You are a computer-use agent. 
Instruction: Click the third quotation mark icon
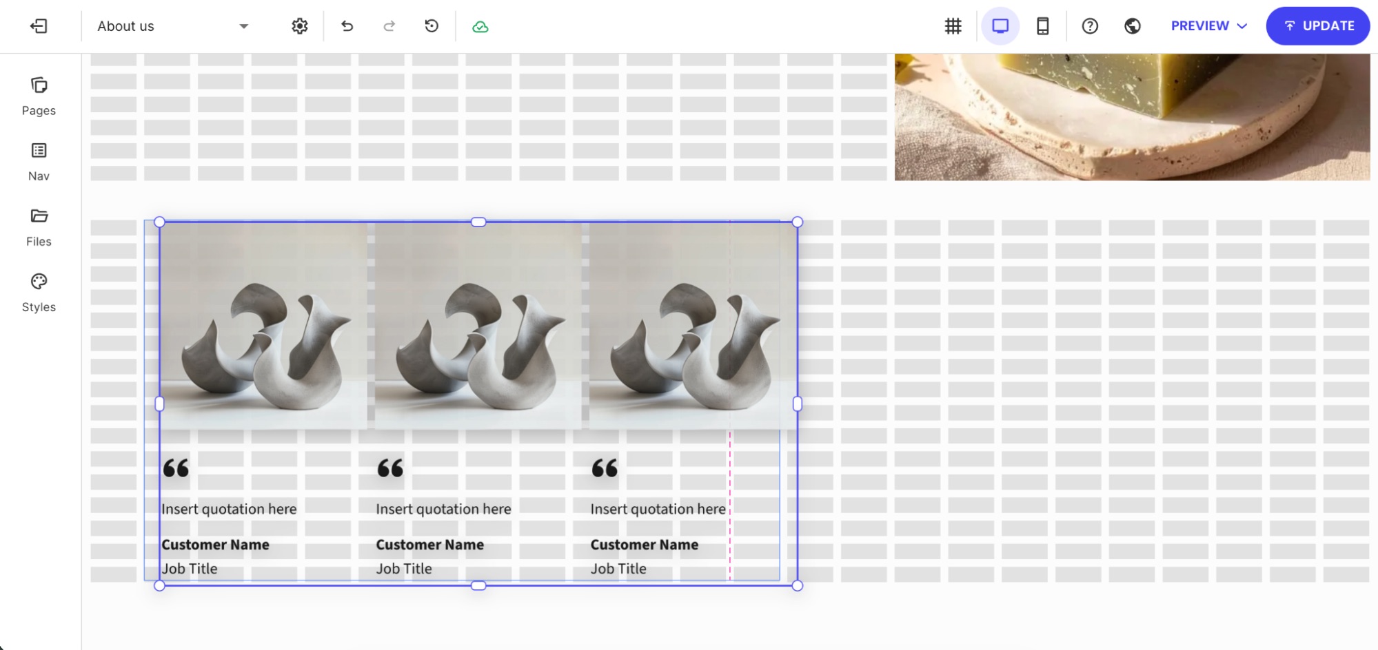[x=605, y=468]
